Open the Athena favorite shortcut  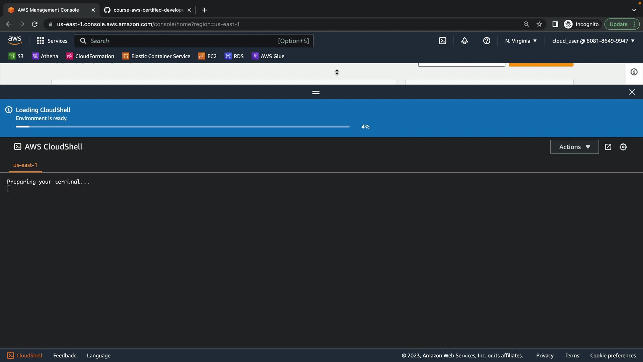tap(45, 56)
